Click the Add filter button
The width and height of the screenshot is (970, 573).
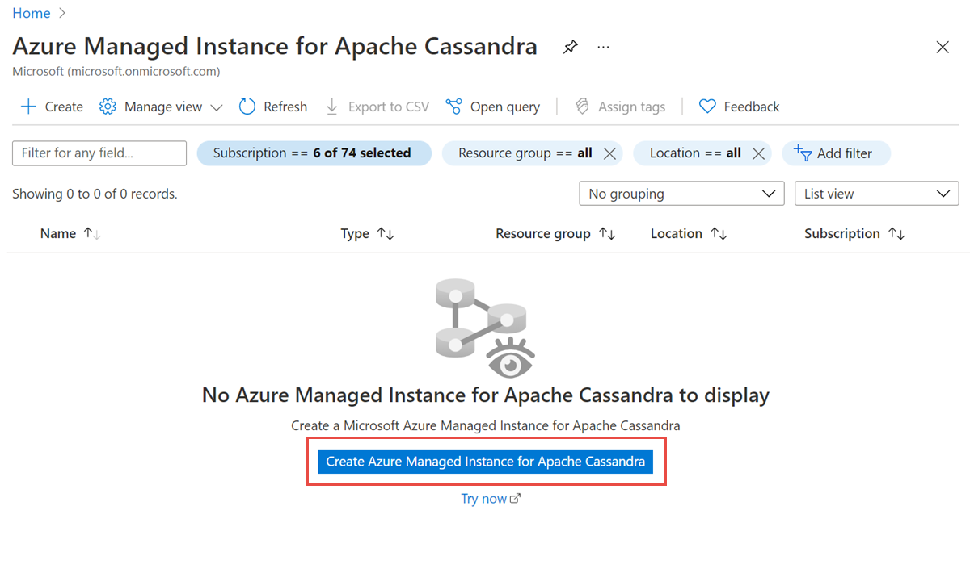click(836, 153)
